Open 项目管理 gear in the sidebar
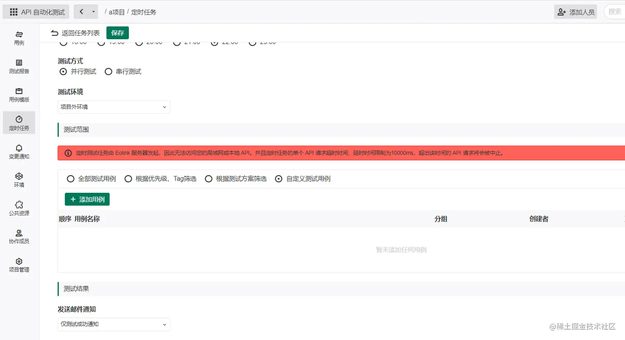Screen dimensions: 625x340 (x=19, y=265)
